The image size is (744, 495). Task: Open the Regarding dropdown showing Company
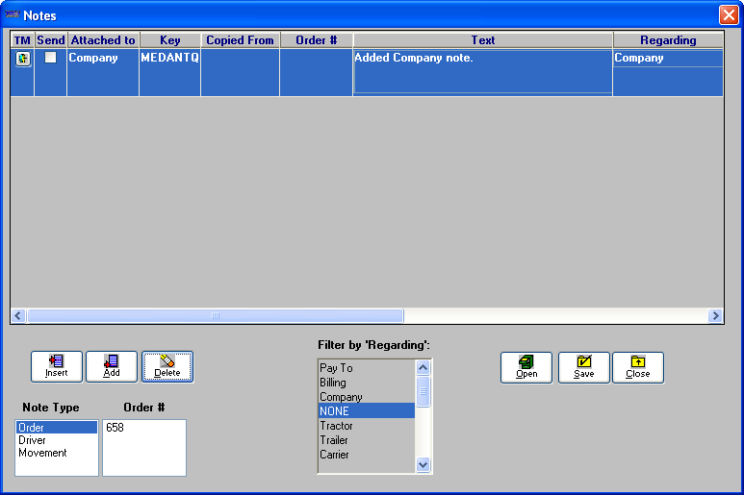click(668, 58)
